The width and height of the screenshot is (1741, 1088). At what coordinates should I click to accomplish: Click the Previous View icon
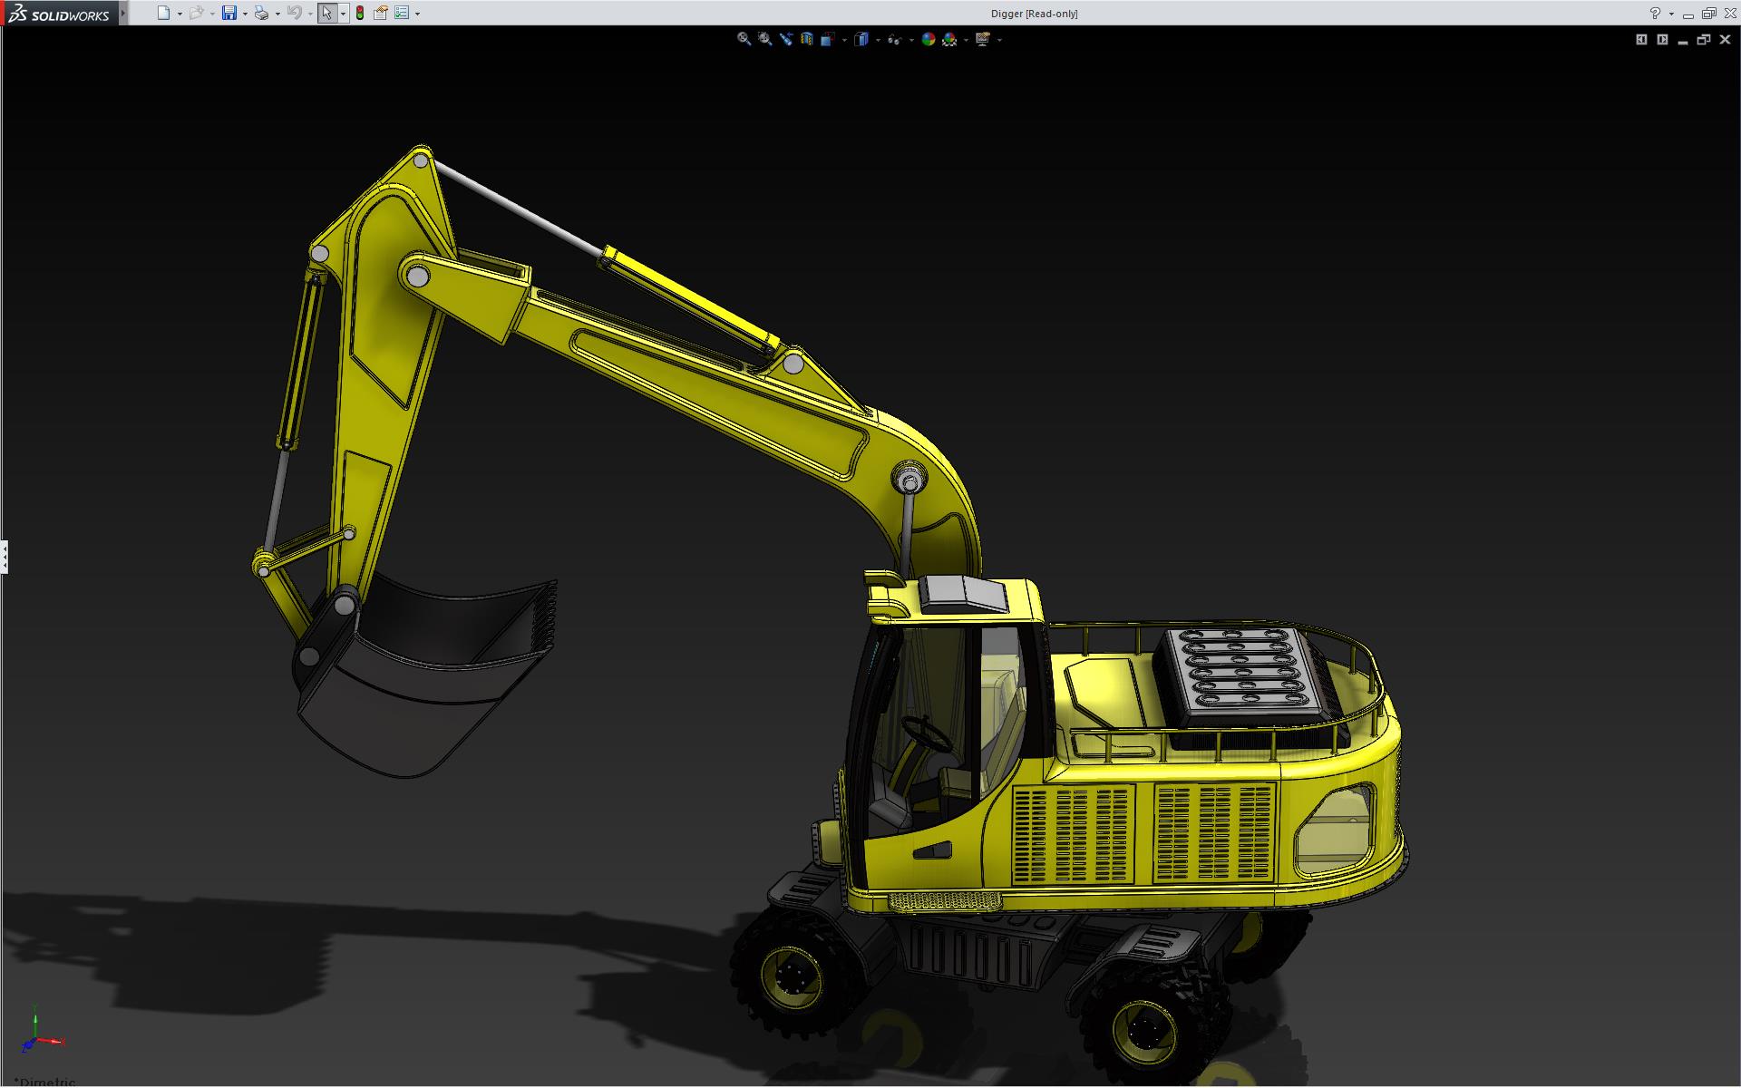[x=785, y=39]
